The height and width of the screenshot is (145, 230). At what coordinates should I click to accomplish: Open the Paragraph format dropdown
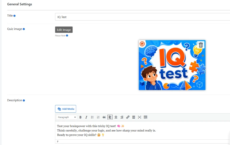click(x=67, y=117)
